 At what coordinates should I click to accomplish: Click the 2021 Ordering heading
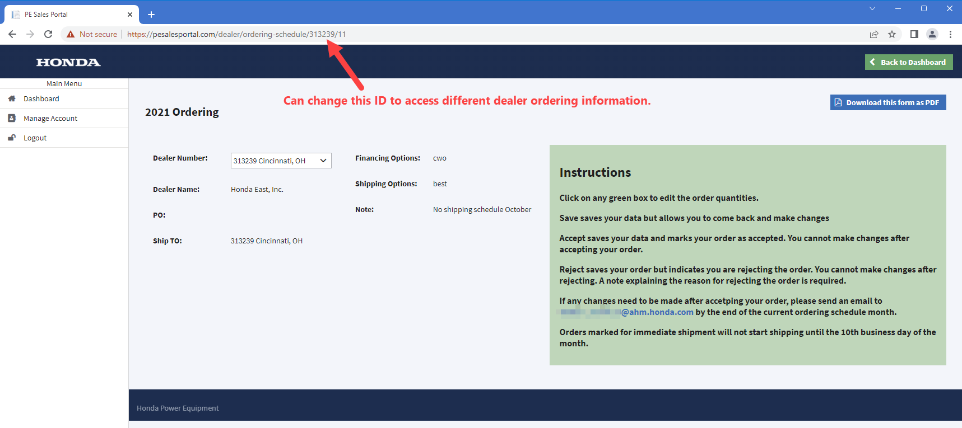tap(182, 112)
